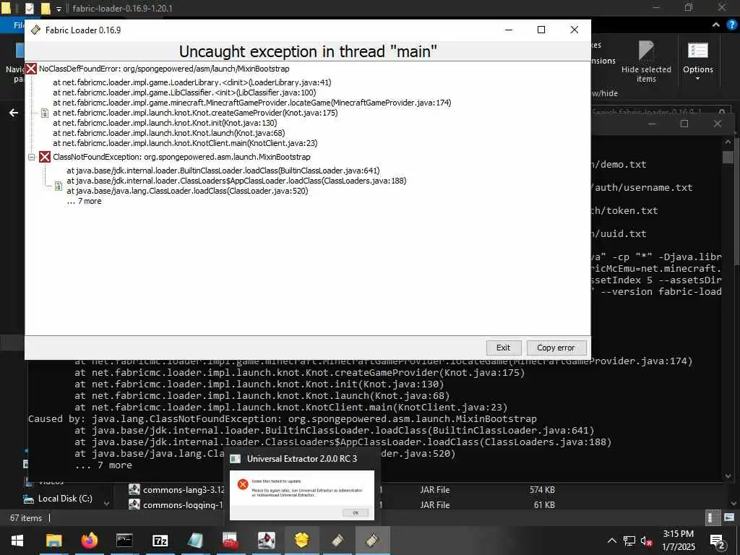Open the Windows Start menu
This screenshot has height=555, width=740.
17,541
